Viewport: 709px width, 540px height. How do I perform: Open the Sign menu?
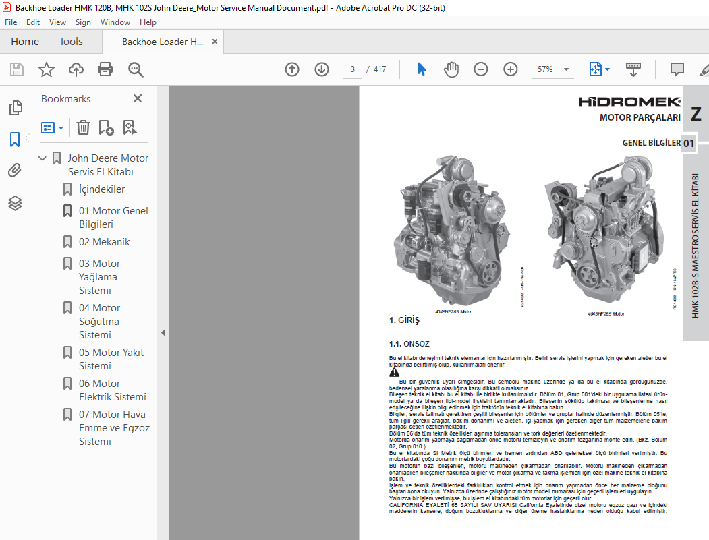[x=83, y=22]
